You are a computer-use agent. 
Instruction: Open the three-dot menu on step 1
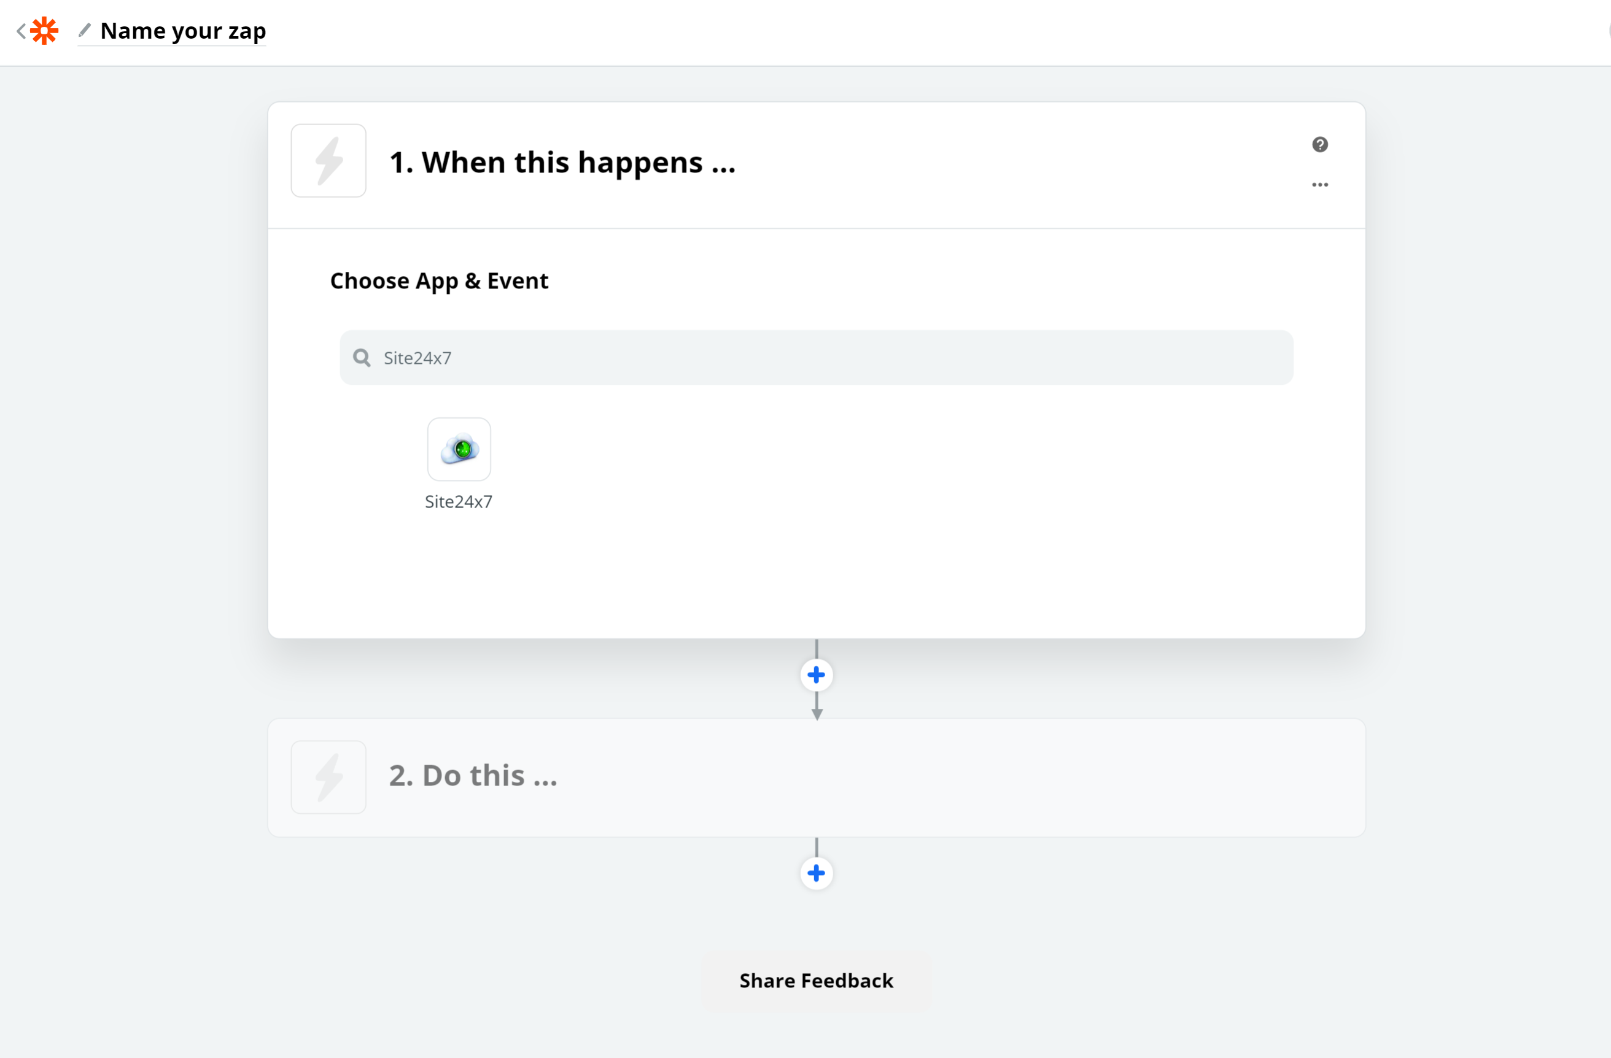click(1319, 185)
